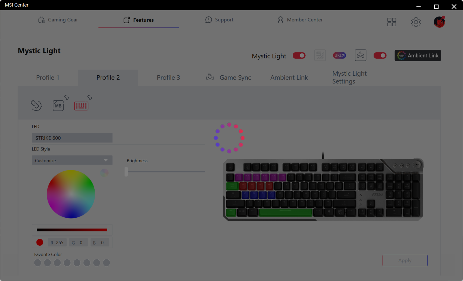Click the B value field

pyautogui.click(x=100, y=242)
